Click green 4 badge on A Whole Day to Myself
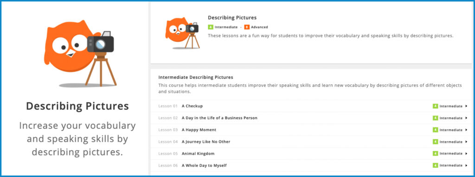Viewport: 475px width, 177px height. point(435,165)
